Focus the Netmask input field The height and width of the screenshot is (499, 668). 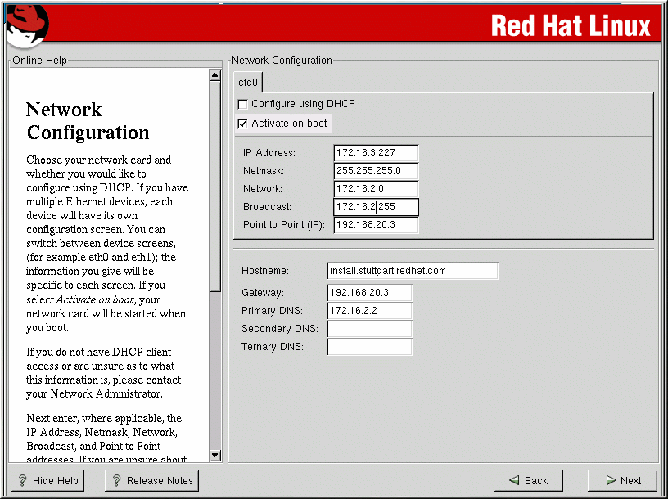[376, 171]
